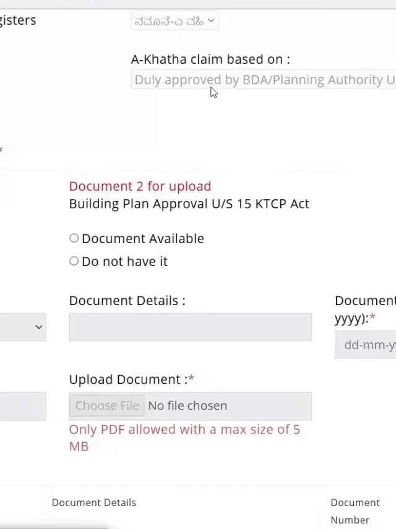
Task: Click the Building Plan Approval U/S 15 text
Action: [x=189, y=204]
